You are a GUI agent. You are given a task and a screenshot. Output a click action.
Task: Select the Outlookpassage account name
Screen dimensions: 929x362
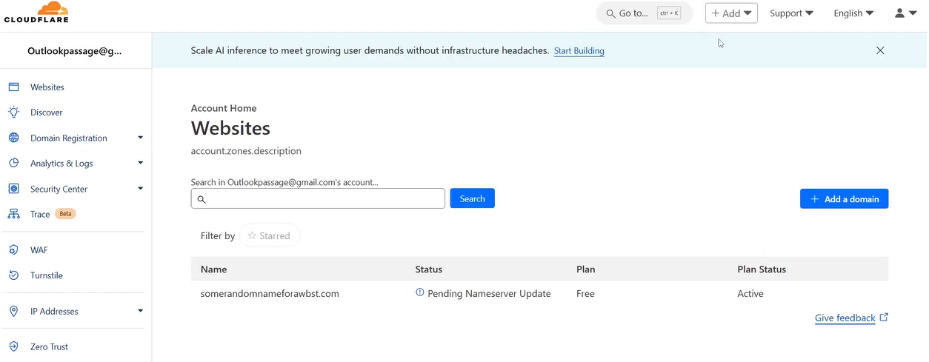tap(75, 51)
